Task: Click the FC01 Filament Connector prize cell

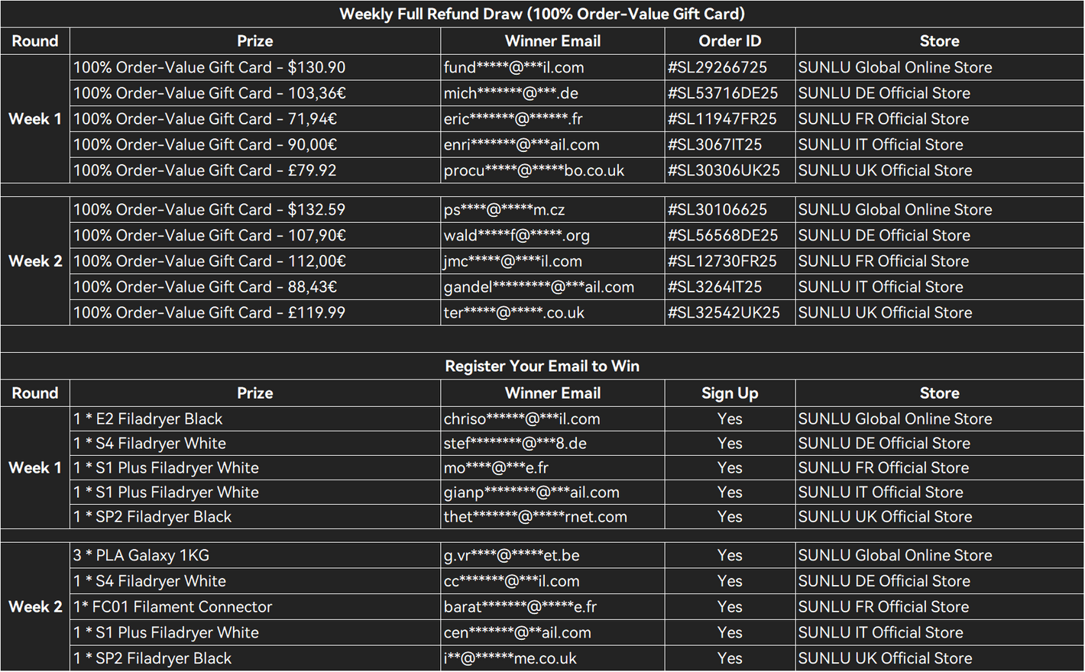Action: click(173, 607)
